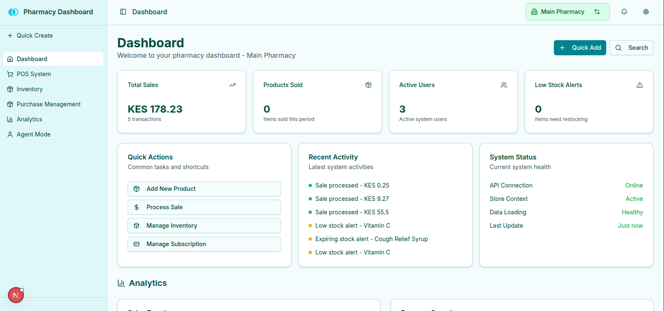Open settings via the gear icon
664x311 pixels.
pyautogui.click(x=646, y=12)
